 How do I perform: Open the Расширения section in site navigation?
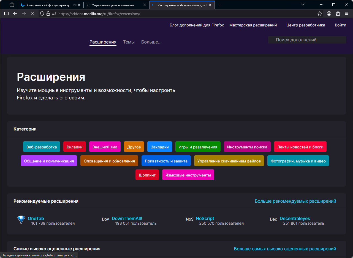pos(103,42)
